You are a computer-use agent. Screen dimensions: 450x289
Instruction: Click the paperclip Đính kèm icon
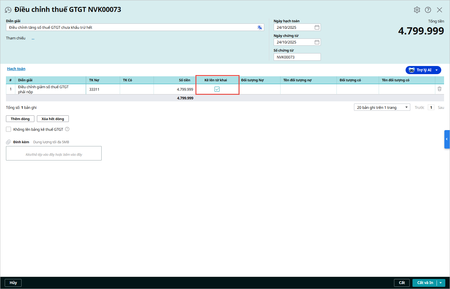8,142
